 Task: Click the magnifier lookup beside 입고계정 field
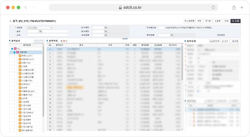106,28
